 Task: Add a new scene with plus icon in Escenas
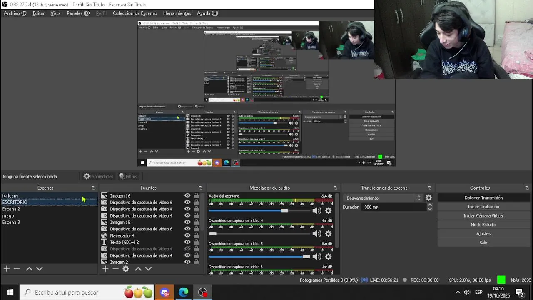(7, 269)
